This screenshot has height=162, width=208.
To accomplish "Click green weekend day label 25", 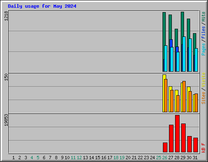I will coord(158,158).
